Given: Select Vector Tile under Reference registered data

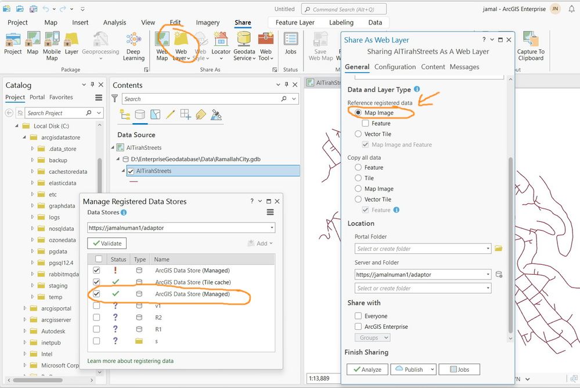Looking at the screenshot, I should pos(358,134).
